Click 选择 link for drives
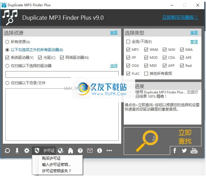The height and width of the screenshot is (178, 206). tap(114, 66)
